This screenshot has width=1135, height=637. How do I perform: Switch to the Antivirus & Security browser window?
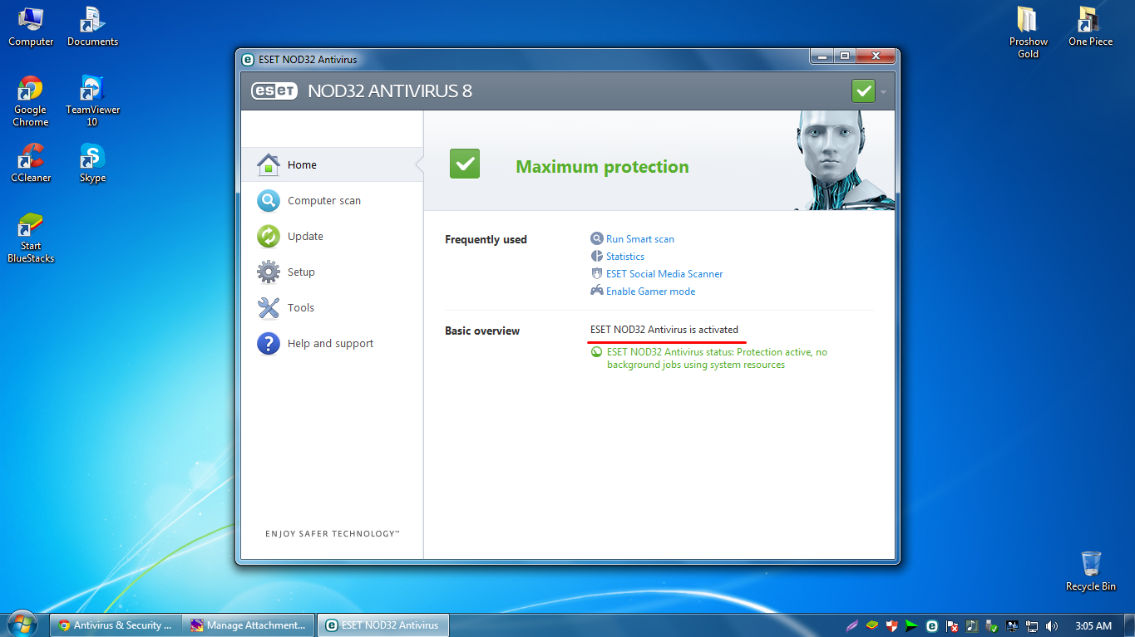click(x=115, y=625)
